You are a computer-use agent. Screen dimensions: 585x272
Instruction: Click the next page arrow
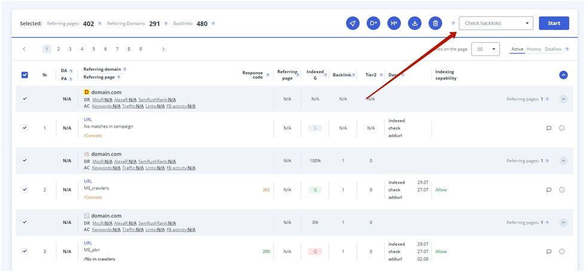tap(163, 49)
